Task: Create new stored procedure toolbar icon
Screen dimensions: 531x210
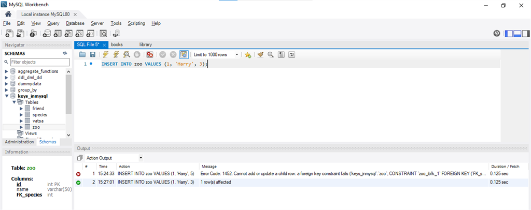Action: click(x=79, y=33)
